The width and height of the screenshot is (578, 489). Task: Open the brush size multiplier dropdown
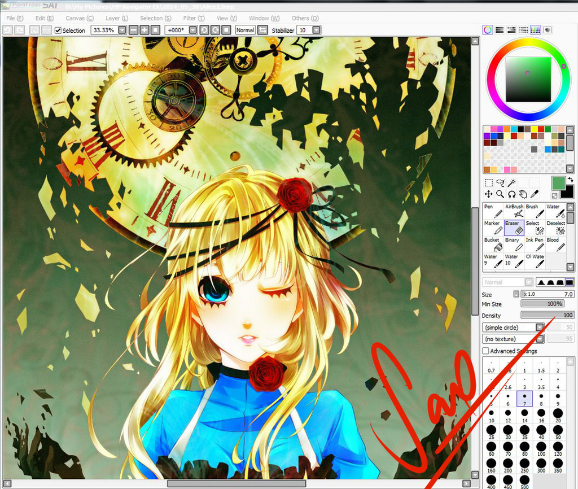[x=516, y=294]
